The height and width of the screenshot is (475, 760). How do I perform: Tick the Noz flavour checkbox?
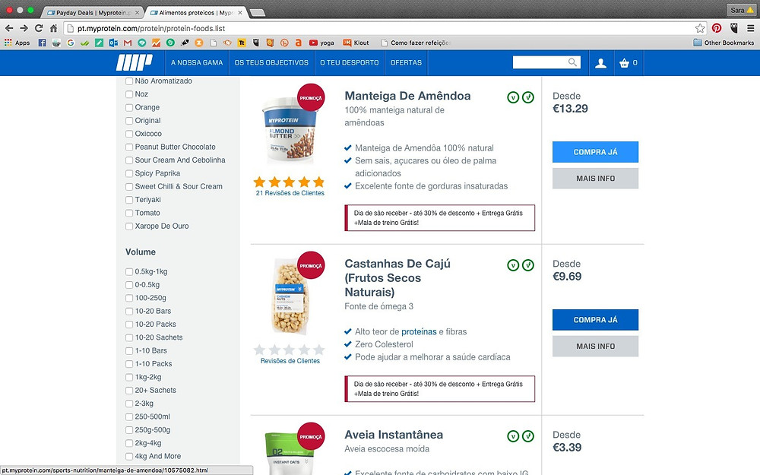(129, 94)
